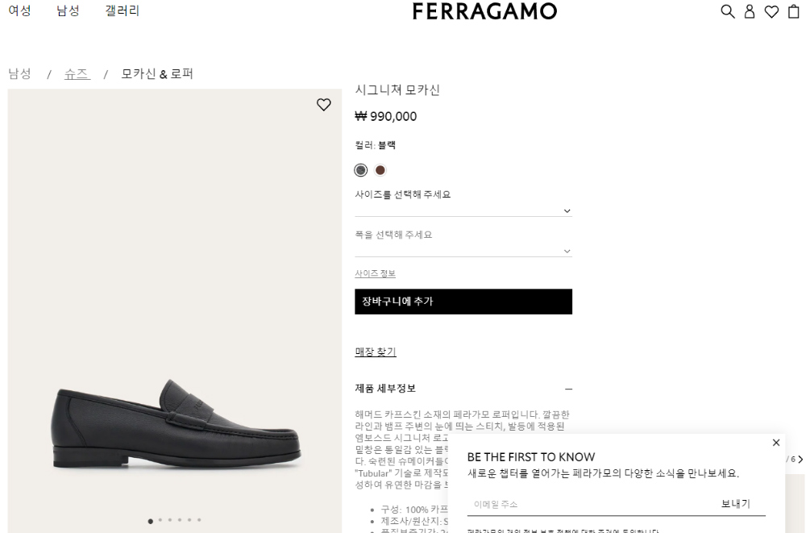The width and height of the screenshot is (806, 533).
Task: Add loafer to wishlist via image heart
Action: coord(323,105)
